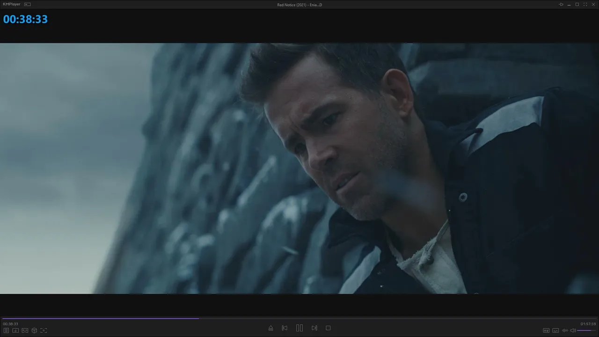599x337 pixels.
Task: Close the KMPlayer window
Action: pyautogui.click(x=593, y=4)
